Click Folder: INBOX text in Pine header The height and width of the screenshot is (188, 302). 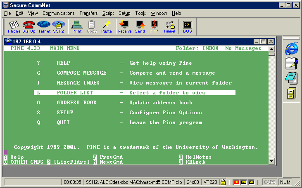point(197,48)
